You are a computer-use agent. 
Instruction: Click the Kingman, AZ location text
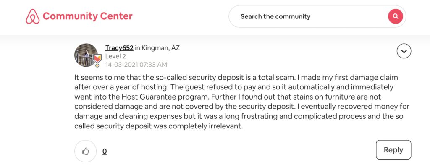click(x=161, y=48)
